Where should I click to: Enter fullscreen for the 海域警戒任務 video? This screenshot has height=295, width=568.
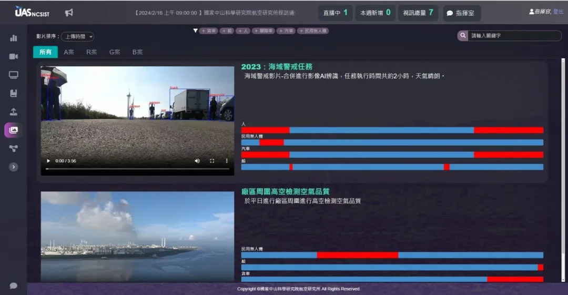[x=212, y=161]
